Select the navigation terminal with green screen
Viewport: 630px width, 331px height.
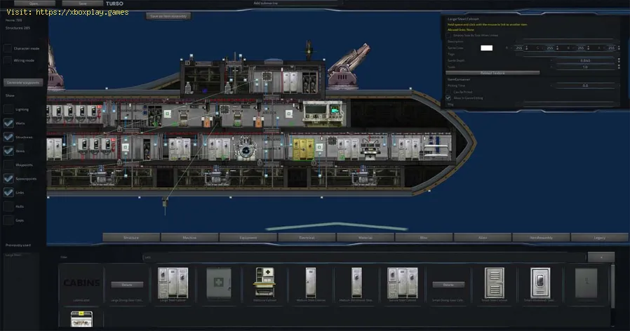point(324,112)
